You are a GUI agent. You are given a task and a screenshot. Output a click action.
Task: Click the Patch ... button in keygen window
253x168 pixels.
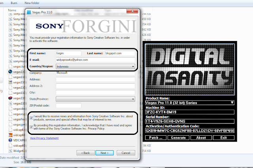click(x=156, y=138)
